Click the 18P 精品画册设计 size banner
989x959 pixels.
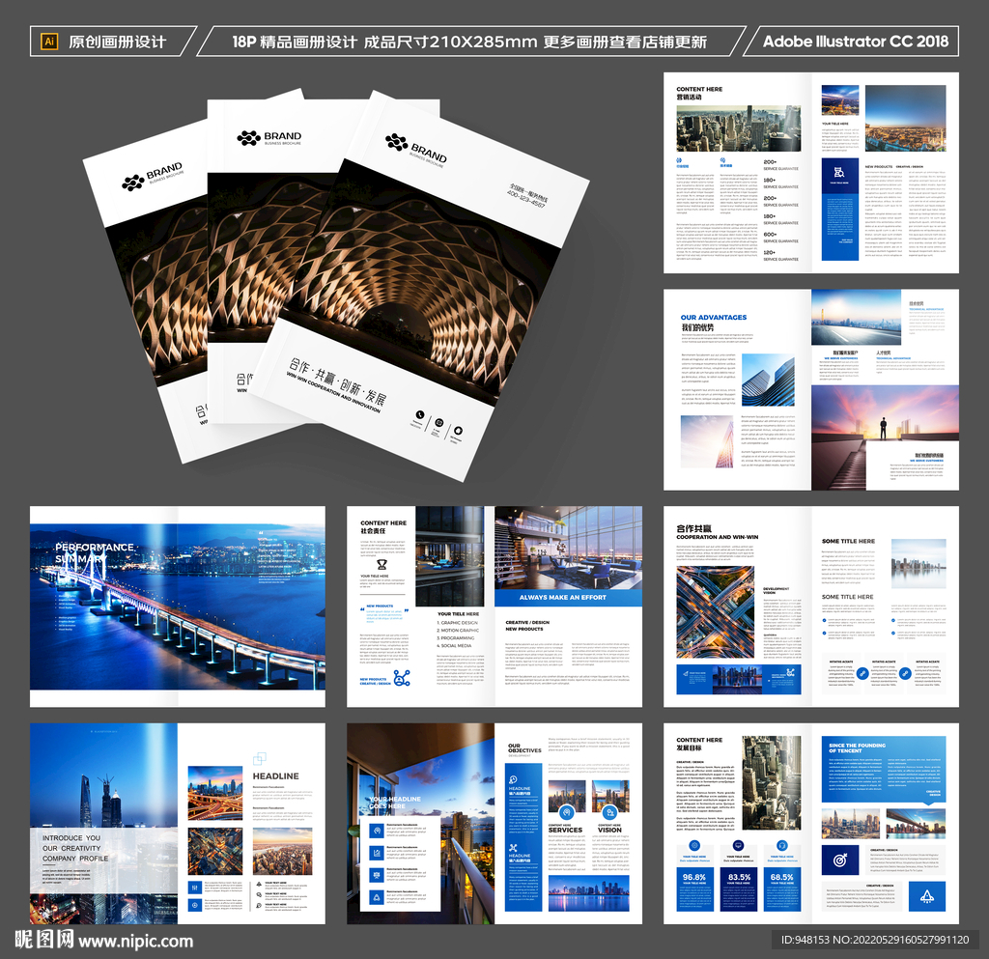(469, 42)
